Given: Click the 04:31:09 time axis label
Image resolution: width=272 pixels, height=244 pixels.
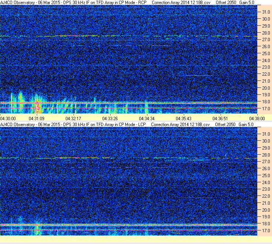Looking at the screenshot, I should [37, 119].
